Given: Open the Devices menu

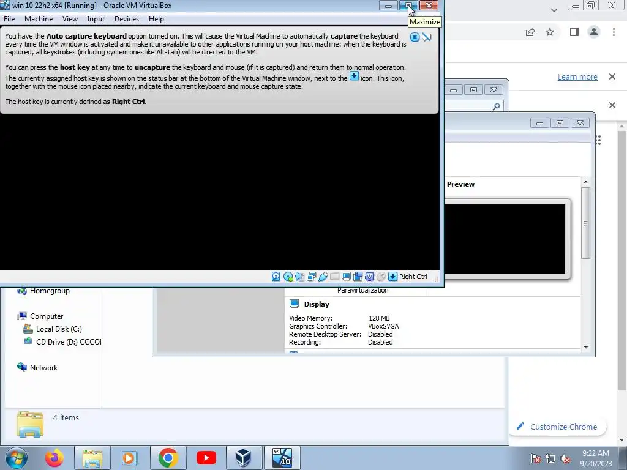Looking at the screenshot, I should click(127, 19).
